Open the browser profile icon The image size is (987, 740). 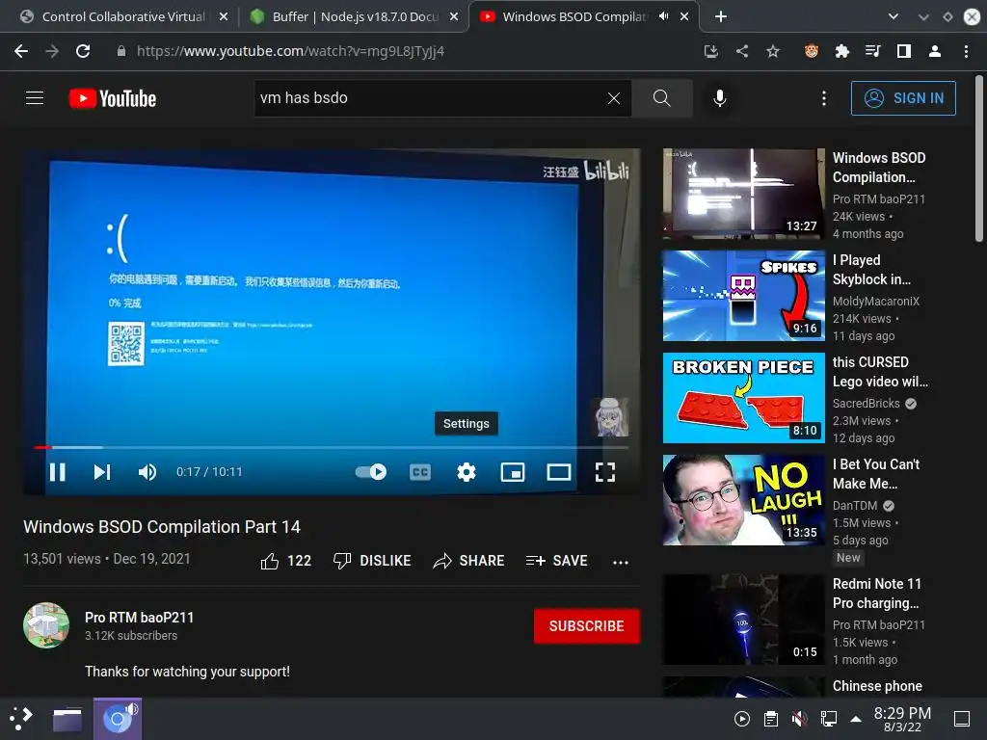tap(935, 51)
